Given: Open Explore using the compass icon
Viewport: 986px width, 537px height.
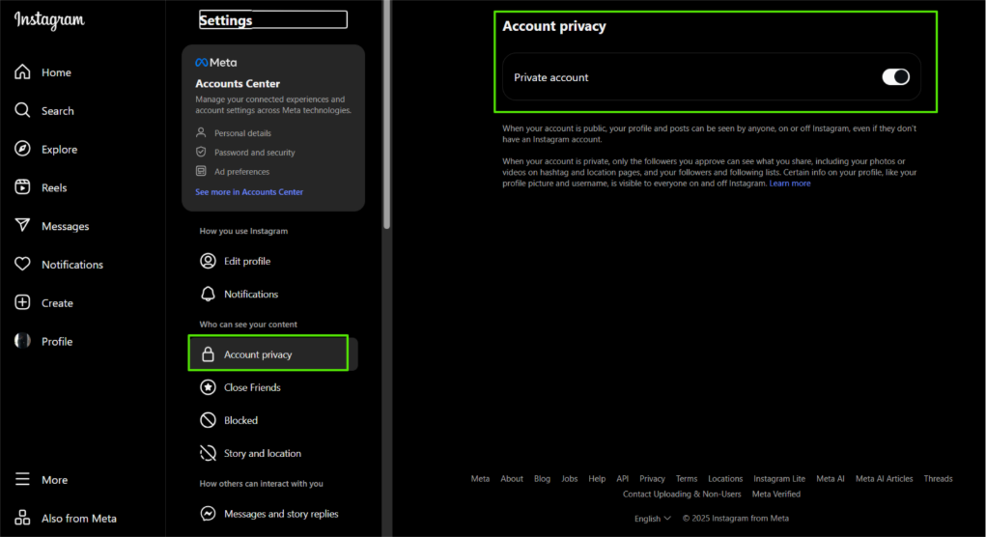Looking at the screenshot, I should point(22,150).
